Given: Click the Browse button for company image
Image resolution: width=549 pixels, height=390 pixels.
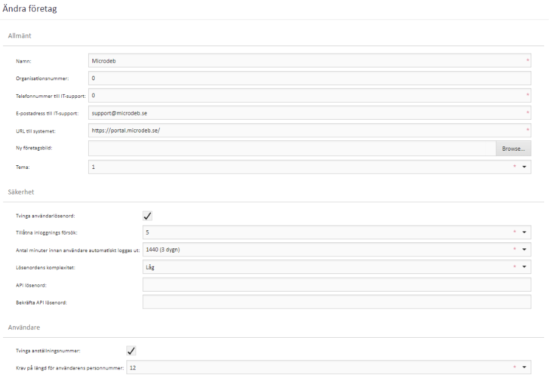Looking at the screenshot, I should [x=513, y=149].
